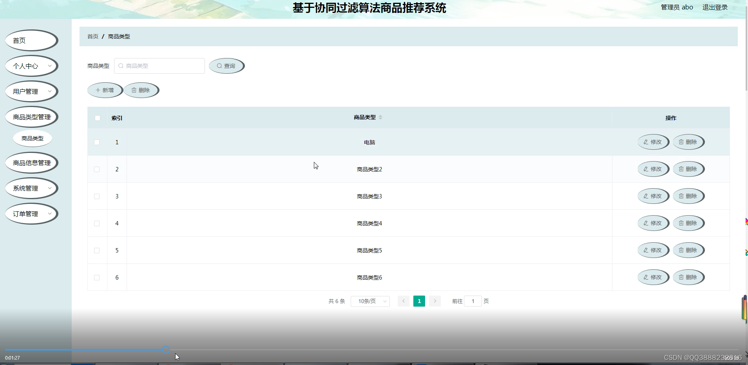Click 删除 for 商品类型3 row

[x=688, y=196]
